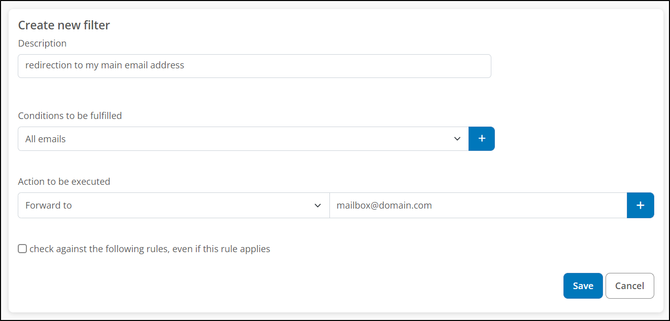Cancel the filter creation
The width and height of the screenshot is (670, 321).
[629, 286]
